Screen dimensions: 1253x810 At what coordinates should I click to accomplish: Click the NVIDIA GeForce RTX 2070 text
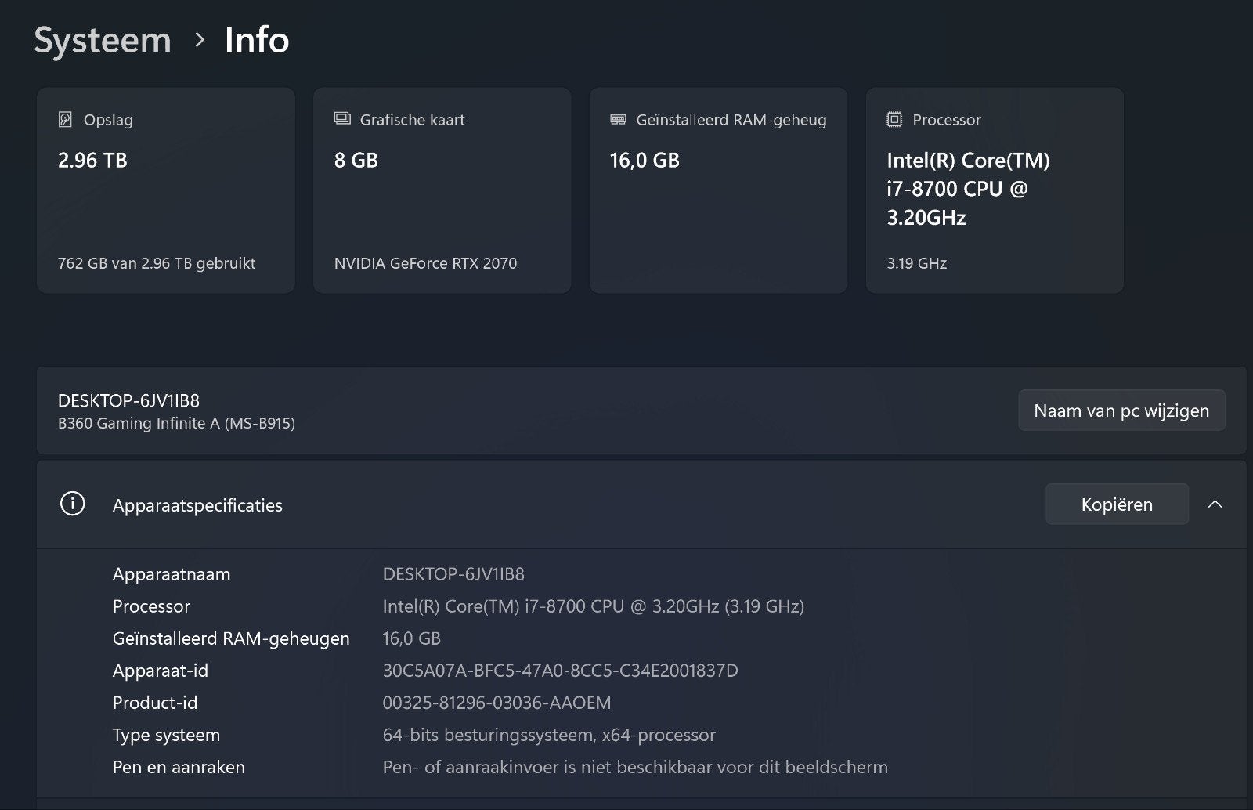pos(425,263)
